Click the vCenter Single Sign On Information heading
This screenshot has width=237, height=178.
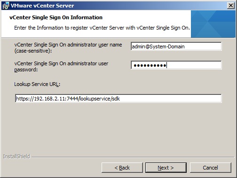tap(56, 17)
